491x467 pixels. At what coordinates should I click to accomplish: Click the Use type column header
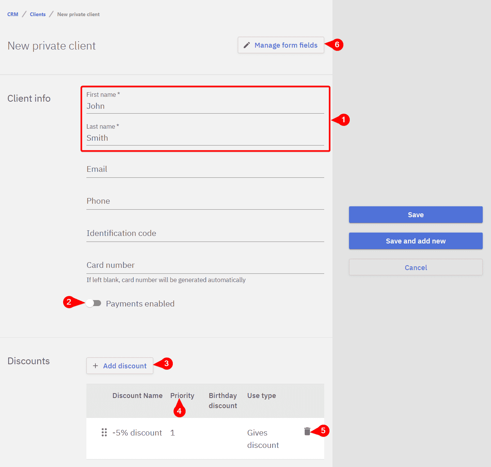(261, 396)
